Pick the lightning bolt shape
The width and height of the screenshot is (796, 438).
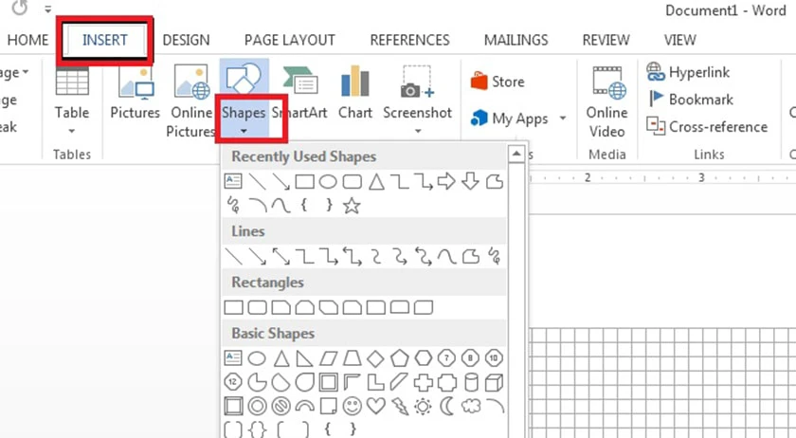400,406
